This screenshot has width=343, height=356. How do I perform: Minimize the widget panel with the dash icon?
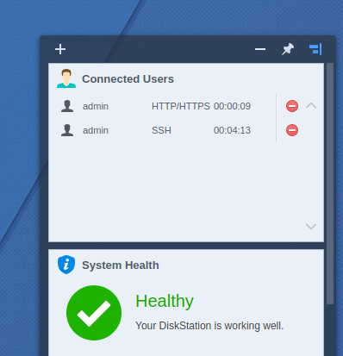[260, 49]
